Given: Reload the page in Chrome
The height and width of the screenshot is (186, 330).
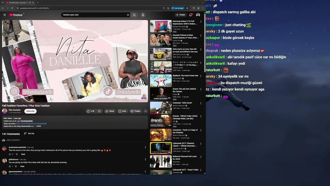Looking at the screenshot, I should [x=12, y=8].
